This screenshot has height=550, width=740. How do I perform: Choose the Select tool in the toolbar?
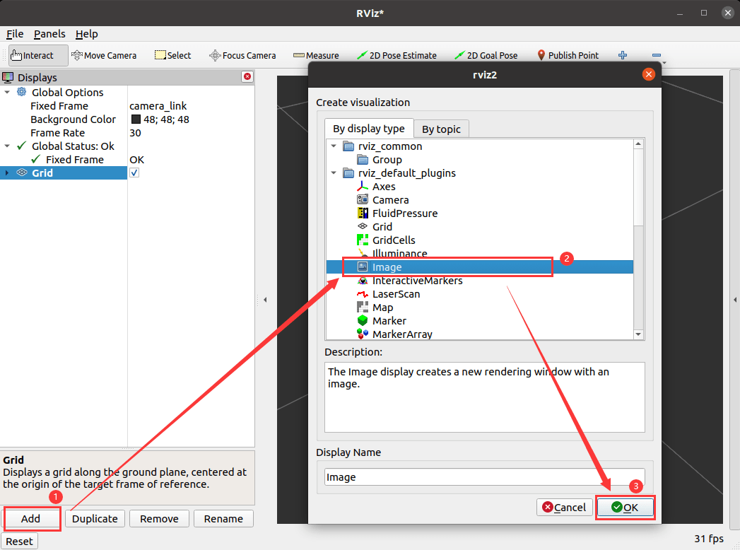pyautogui.click(x=172, y=56)
